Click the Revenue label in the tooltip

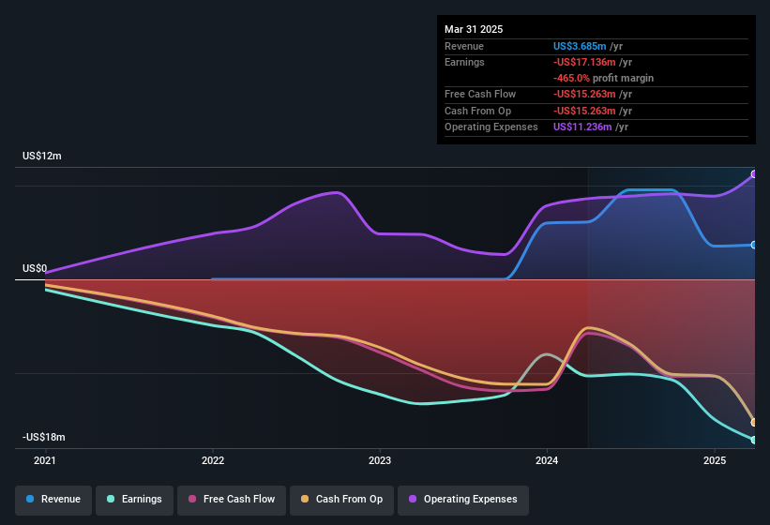click(464, 46)
